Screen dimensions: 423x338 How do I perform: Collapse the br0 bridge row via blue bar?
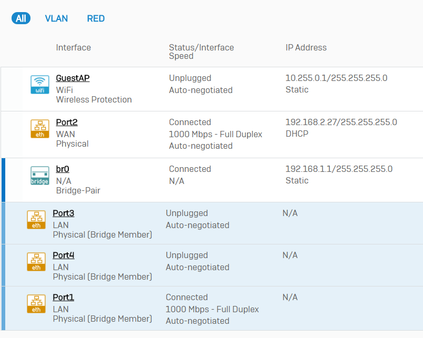(x=3, y=180)
